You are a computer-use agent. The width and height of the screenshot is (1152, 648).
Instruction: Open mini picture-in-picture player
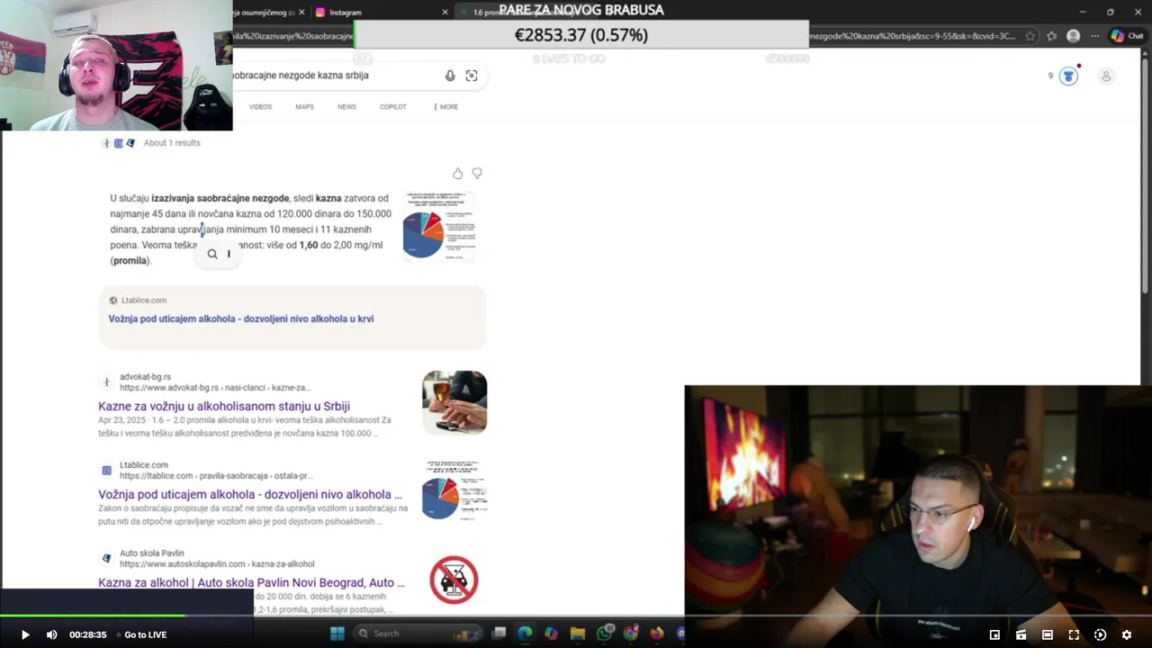point(994,634)
